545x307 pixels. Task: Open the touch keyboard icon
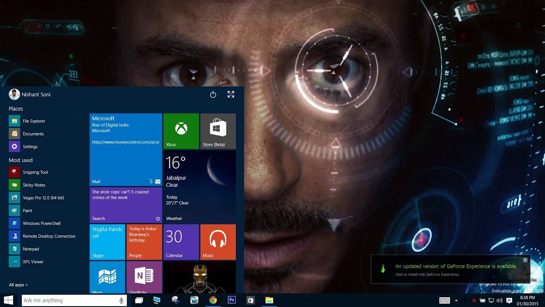445,300
